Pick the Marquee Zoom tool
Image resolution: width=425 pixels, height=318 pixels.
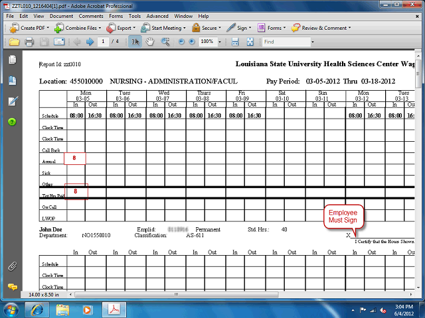[165, 42]
